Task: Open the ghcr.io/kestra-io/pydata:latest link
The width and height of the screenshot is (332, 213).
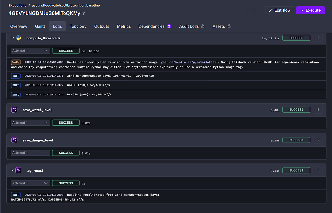Action: pos(189,62)
